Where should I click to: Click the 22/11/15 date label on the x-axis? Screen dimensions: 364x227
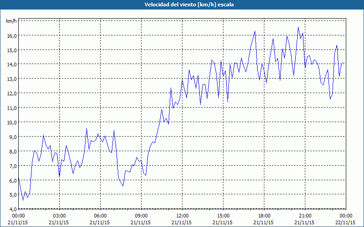tap(345, 222)
